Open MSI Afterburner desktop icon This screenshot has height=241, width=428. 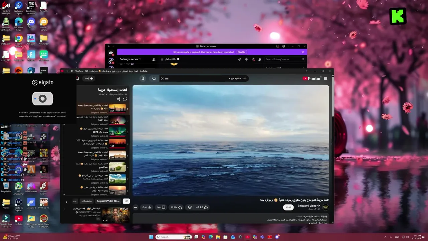tap(19, 187)
